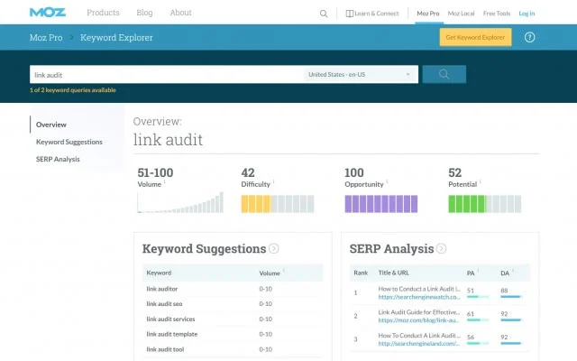577x361 pixels.
Task: Click info icon on Volume column header
Action: coord(283,271)
